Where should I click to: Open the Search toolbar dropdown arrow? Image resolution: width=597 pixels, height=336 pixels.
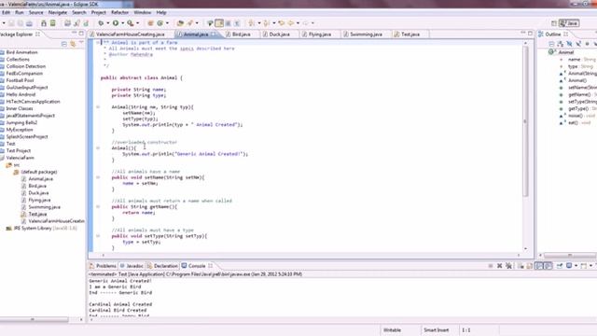197,23
